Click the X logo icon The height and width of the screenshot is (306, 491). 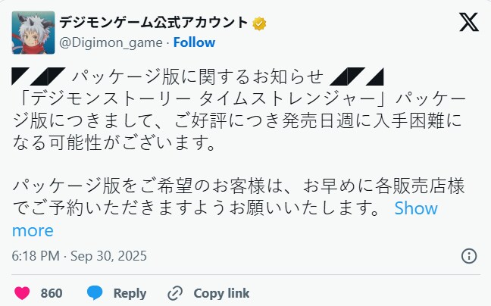click(468, 23)
